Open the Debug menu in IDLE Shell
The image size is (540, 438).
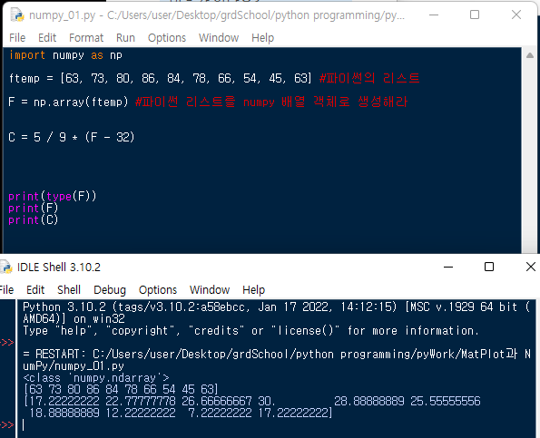[x=110, y=289]
